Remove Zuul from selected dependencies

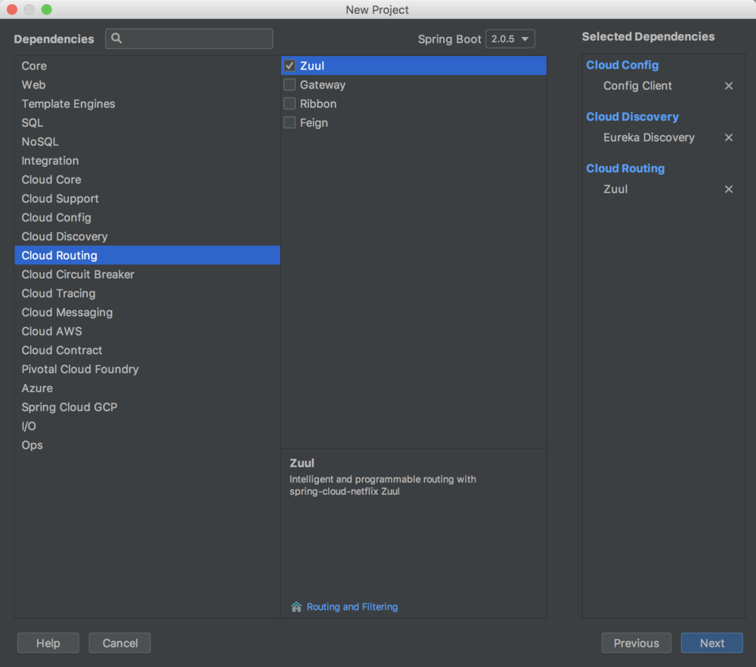tap(729, 190)
